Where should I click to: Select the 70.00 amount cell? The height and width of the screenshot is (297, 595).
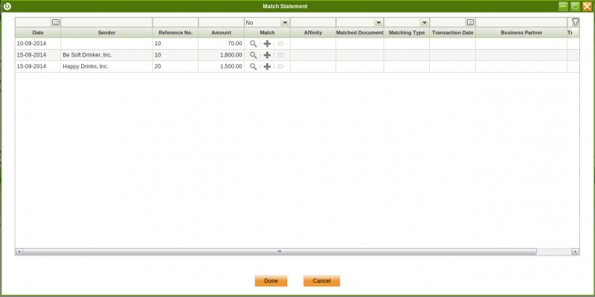tap(221, 44)
